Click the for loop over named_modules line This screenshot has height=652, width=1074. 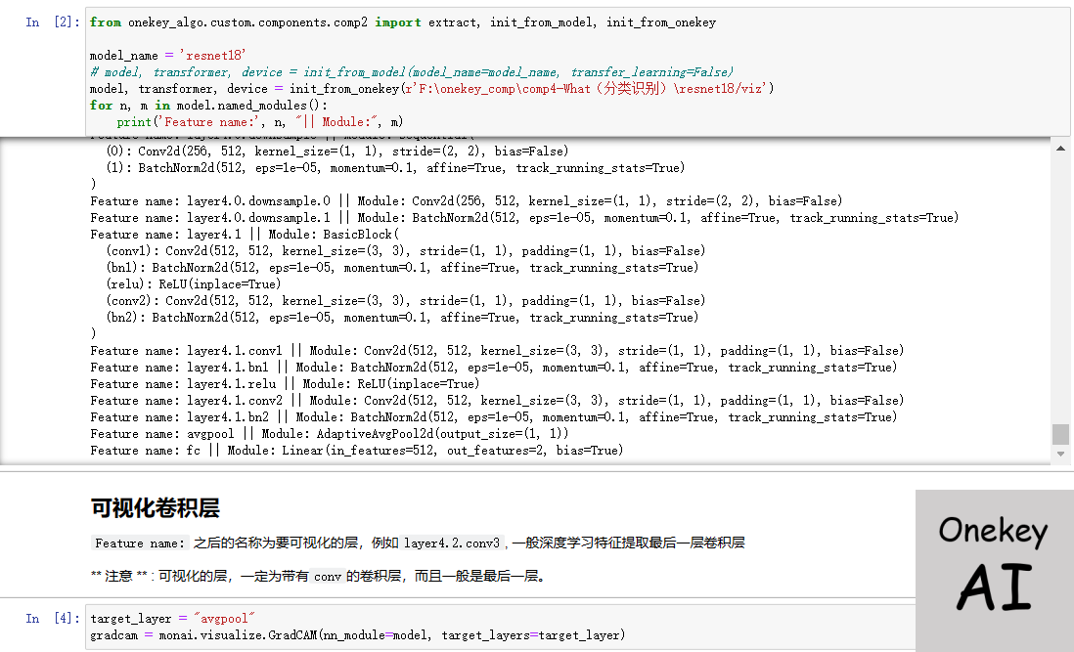pyautogui.click(x=208, y=106)
